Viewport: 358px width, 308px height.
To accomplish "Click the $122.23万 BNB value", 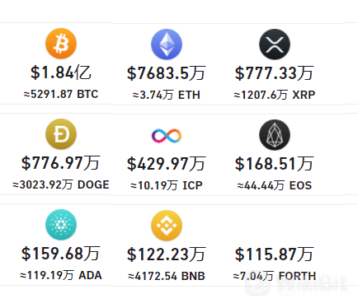I will [167, 254].
